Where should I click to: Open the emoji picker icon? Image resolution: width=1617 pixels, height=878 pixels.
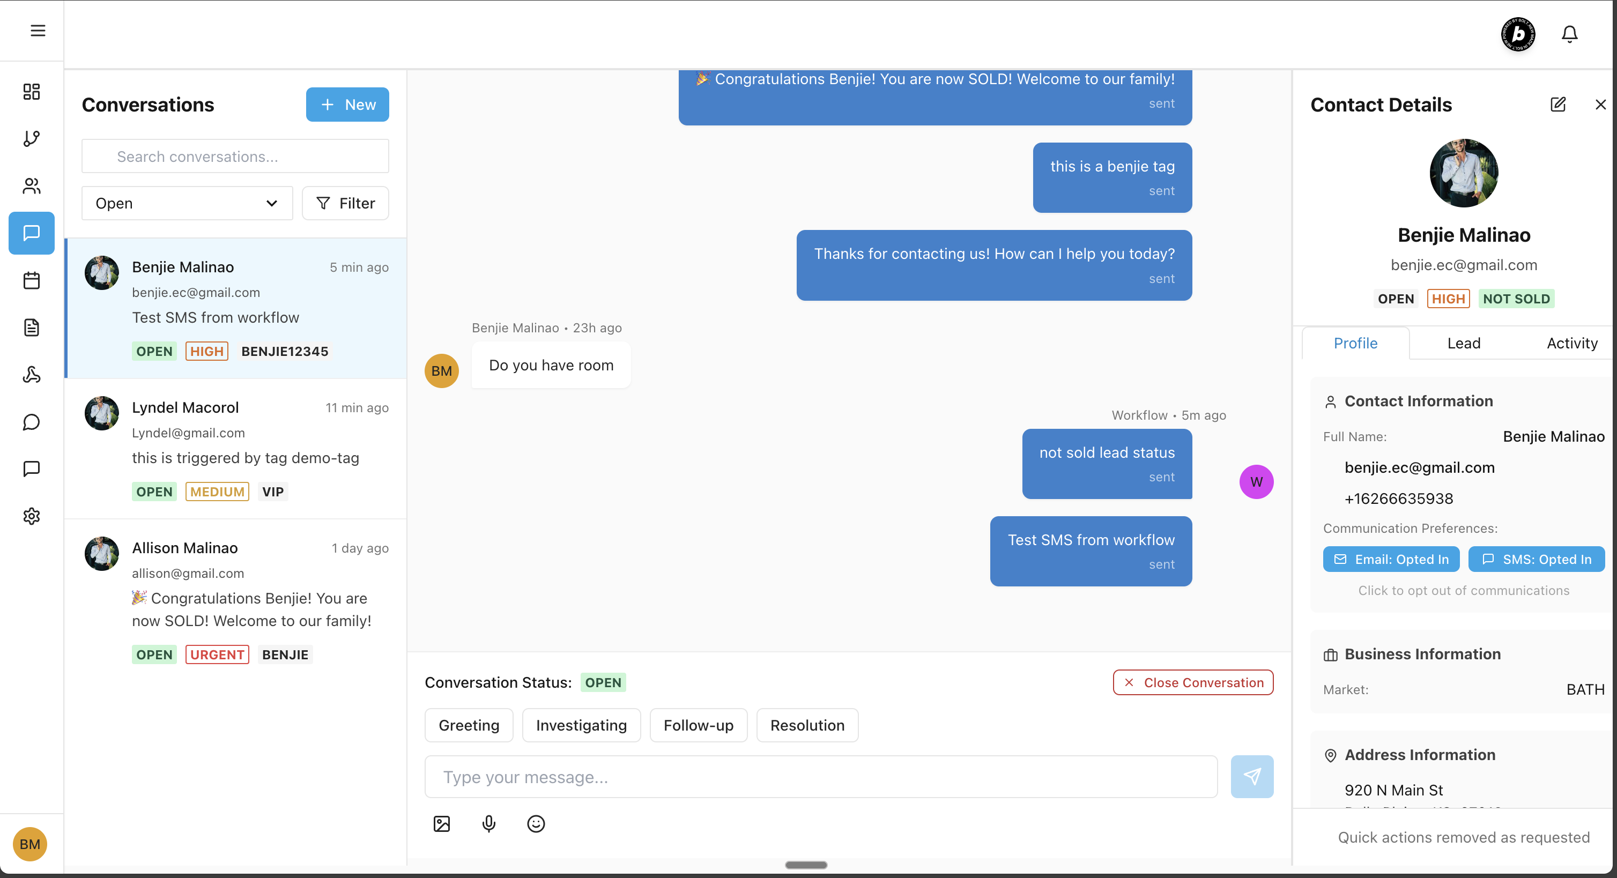click(x=536, y=823)
